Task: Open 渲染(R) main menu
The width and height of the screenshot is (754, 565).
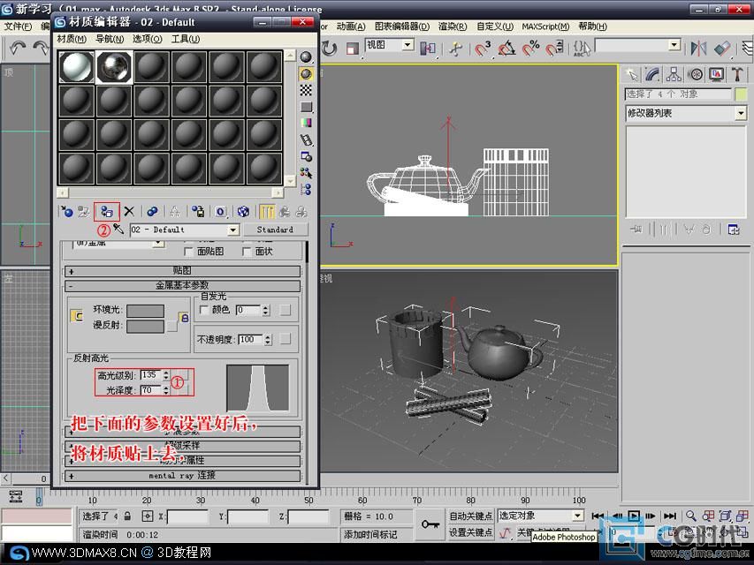Action: point(453,26)
